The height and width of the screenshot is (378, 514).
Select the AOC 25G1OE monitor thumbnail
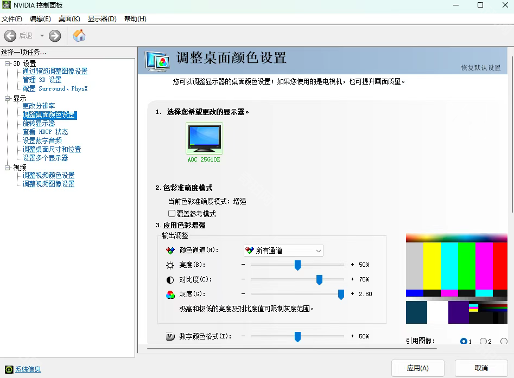pyautogui.click(x=204, y=138)
